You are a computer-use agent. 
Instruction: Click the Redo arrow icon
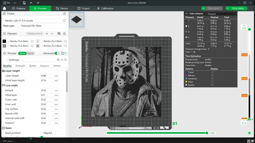(38, 3)
